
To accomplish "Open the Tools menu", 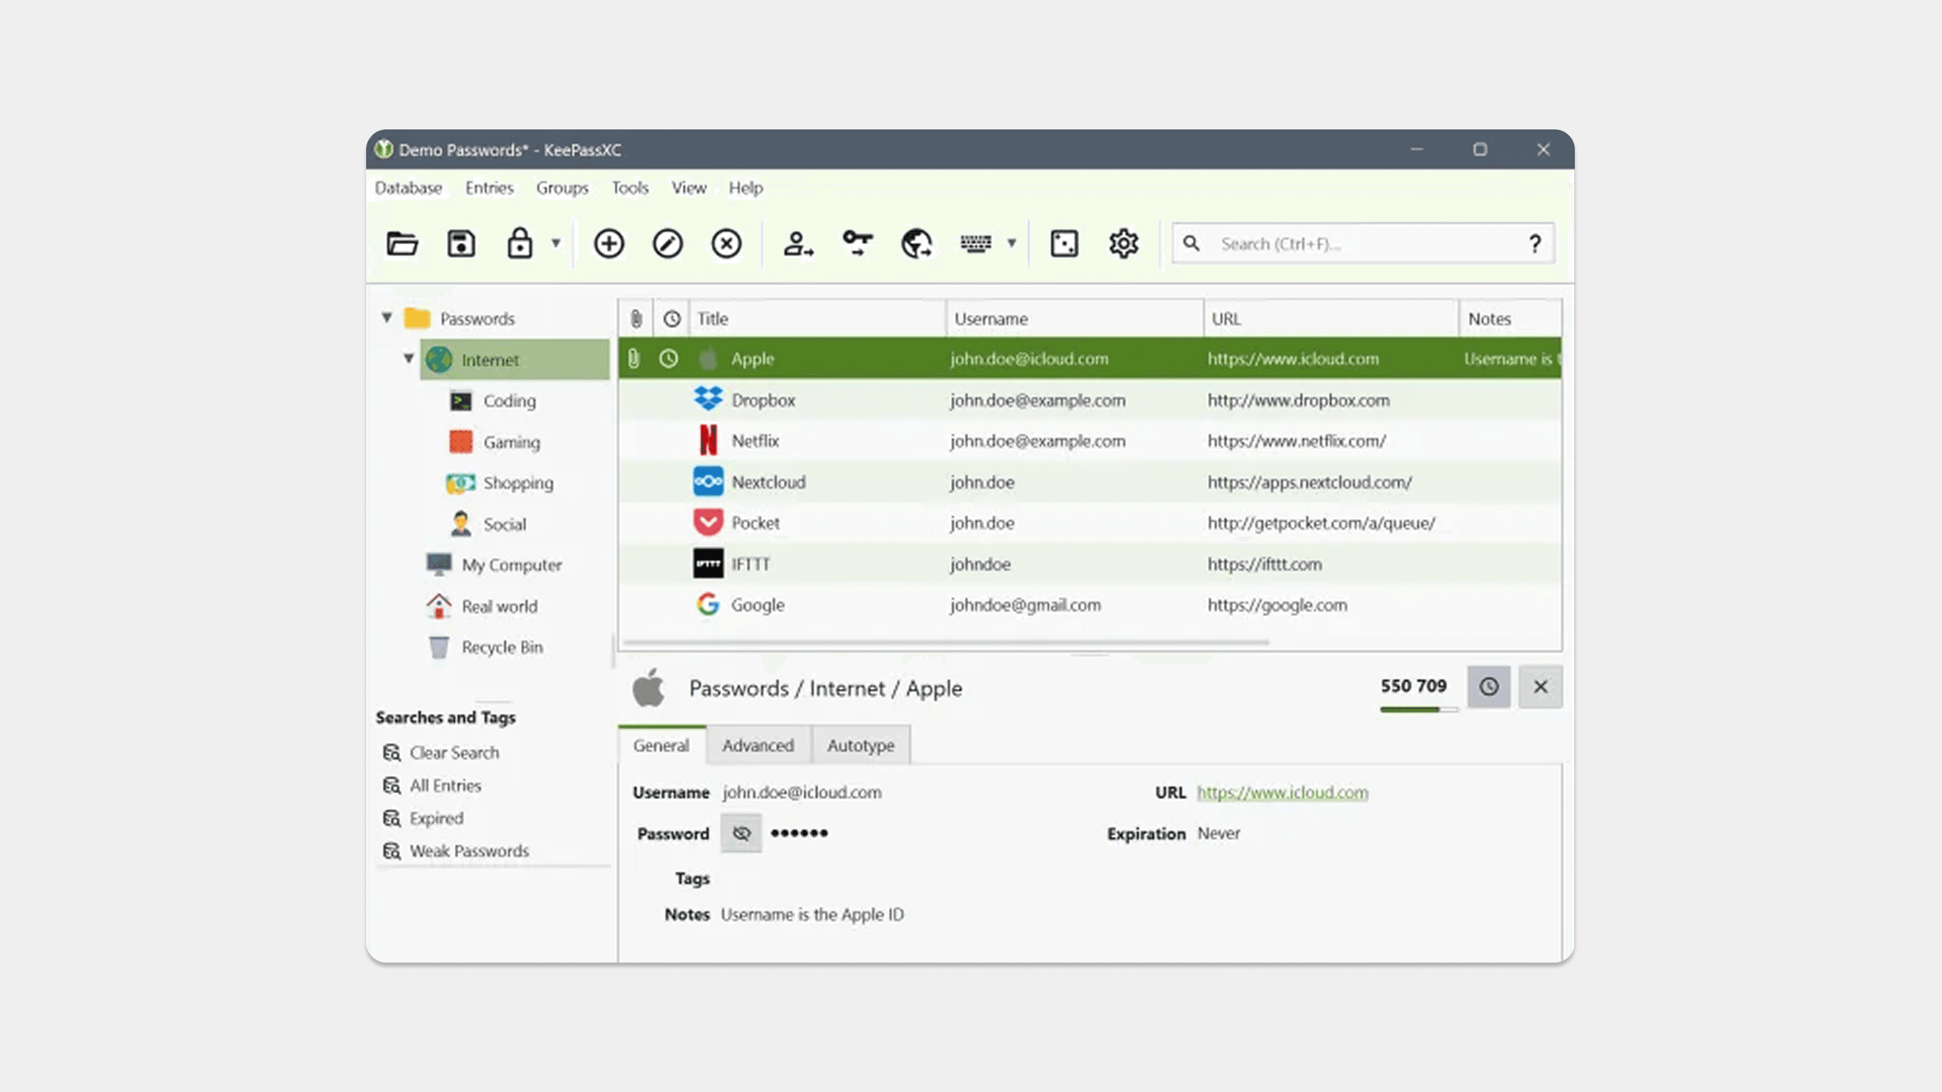I will point(630,188).
